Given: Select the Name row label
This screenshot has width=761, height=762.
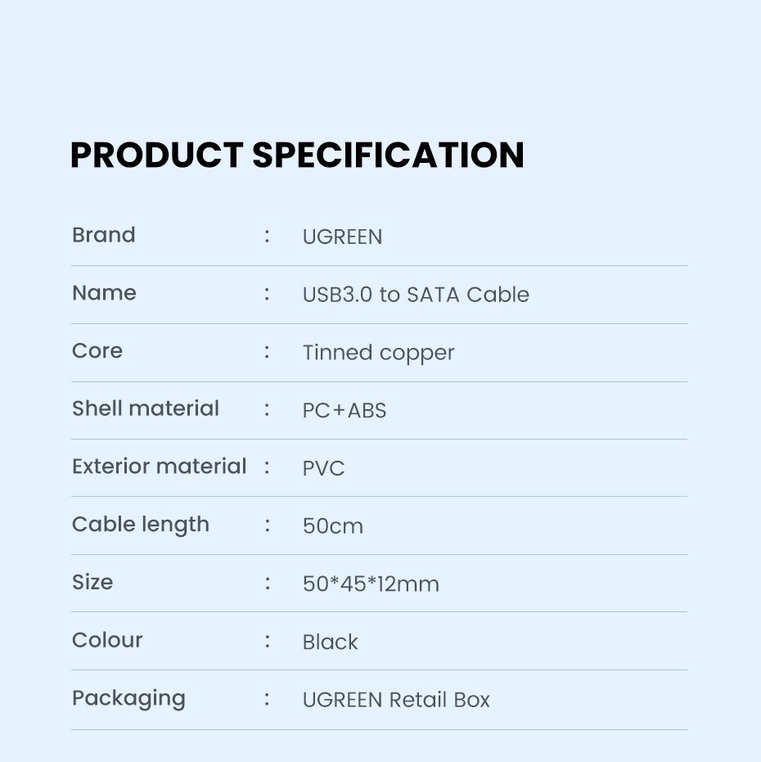Looking at the screenshot, I should [x=104, y=293].
